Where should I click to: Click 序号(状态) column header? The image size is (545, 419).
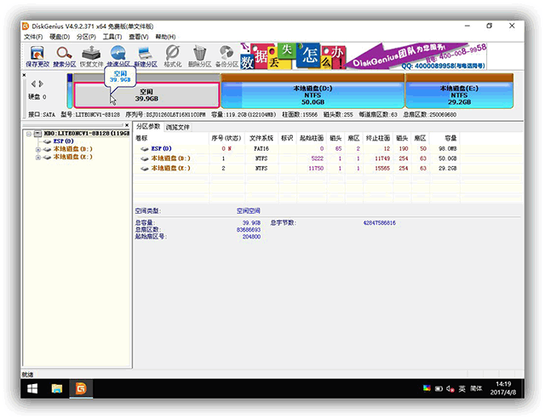(227, 139)
